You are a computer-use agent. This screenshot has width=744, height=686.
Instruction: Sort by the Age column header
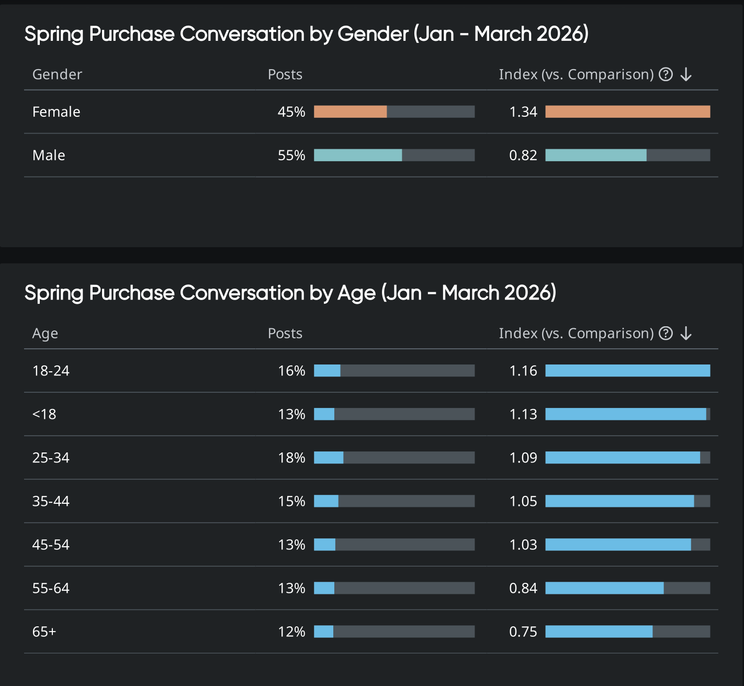45,333
